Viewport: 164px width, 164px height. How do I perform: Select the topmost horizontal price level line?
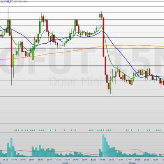[x=82, y=6]
